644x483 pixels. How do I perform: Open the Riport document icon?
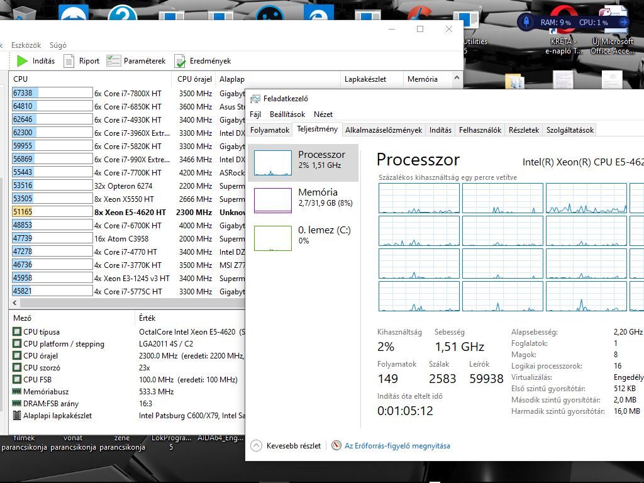[x=69, y=61]
